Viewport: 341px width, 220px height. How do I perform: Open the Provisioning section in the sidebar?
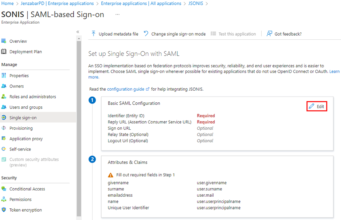[x=22, y=128]
